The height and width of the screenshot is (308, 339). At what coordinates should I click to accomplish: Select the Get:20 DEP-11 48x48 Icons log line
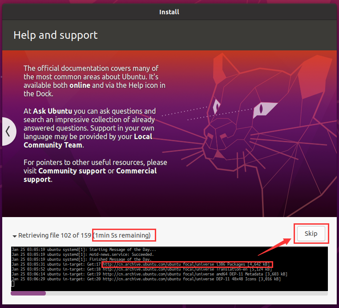pos(146,279)
